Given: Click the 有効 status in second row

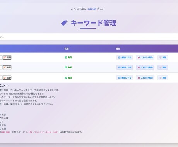Looking at the screenshot, I should (x=68, y=67).
